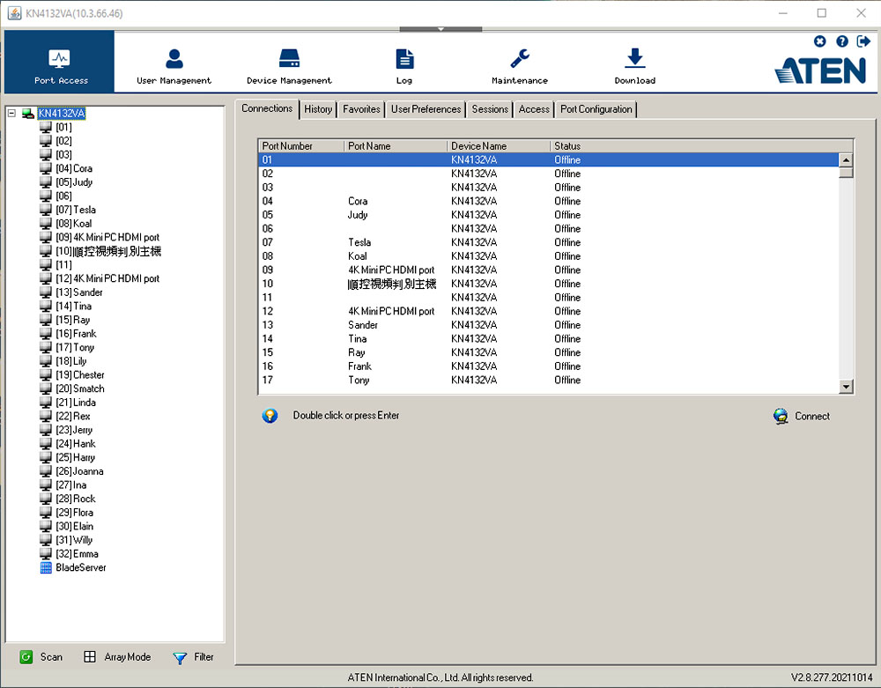Image resolution: width=881 pixels, height=688 pixels.
Task: Switch to the History tab
Action: point(318,109)
